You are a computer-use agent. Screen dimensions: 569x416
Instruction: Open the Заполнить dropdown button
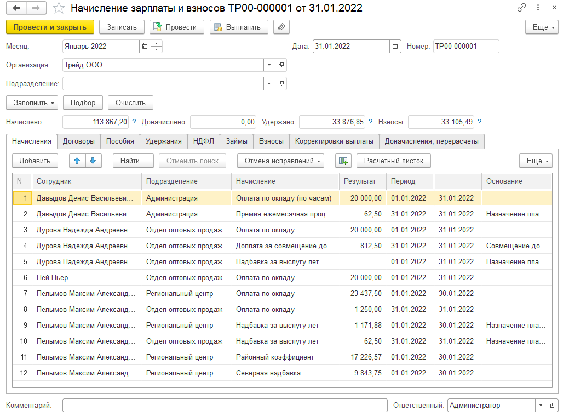pos(32,102)
